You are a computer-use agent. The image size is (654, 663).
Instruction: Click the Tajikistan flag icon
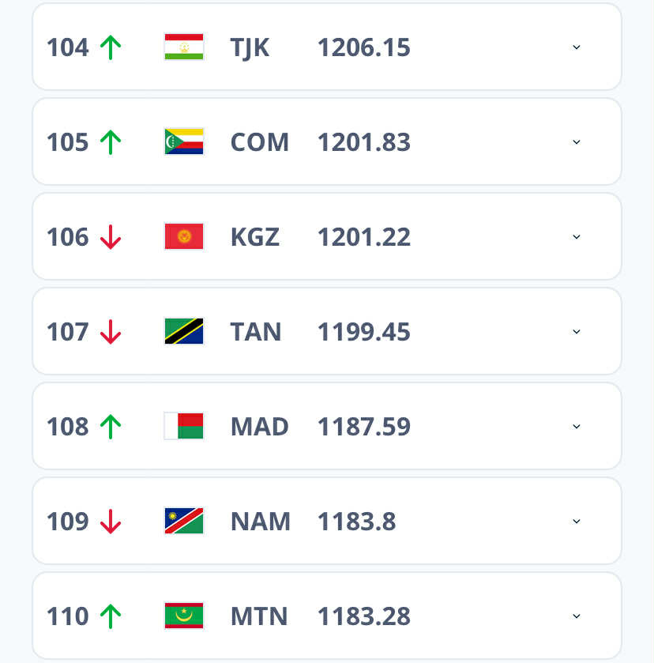[x=184, y=47]
